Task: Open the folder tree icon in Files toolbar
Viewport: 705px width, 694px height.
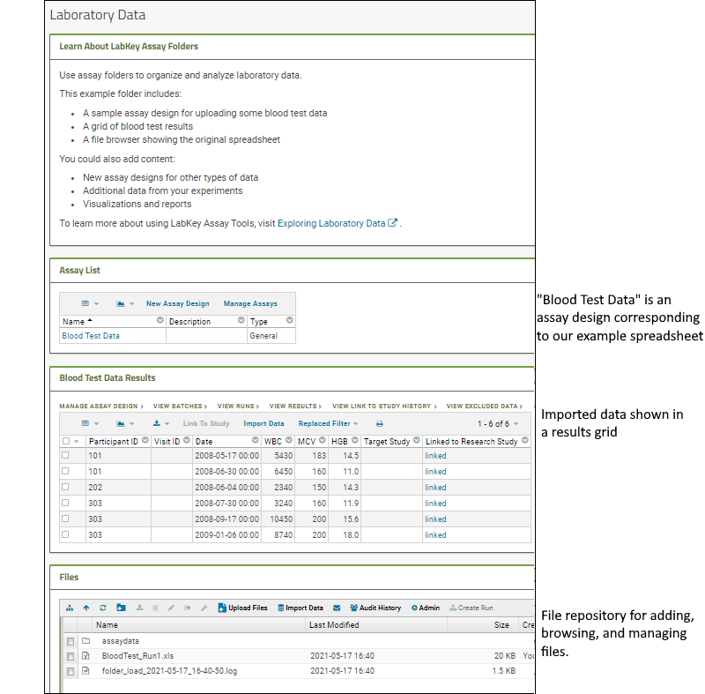Action: click(70, 608)
